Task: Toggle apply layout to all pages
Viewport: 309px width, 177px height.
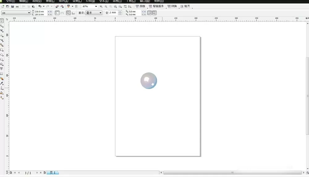Action: 68,13
